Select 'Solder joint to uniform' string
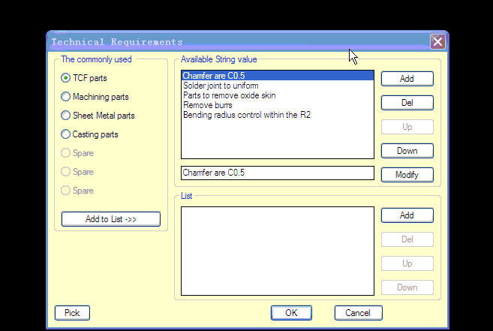Image resolution: width=493 pixels, height=331 pixels. (278, 86)
